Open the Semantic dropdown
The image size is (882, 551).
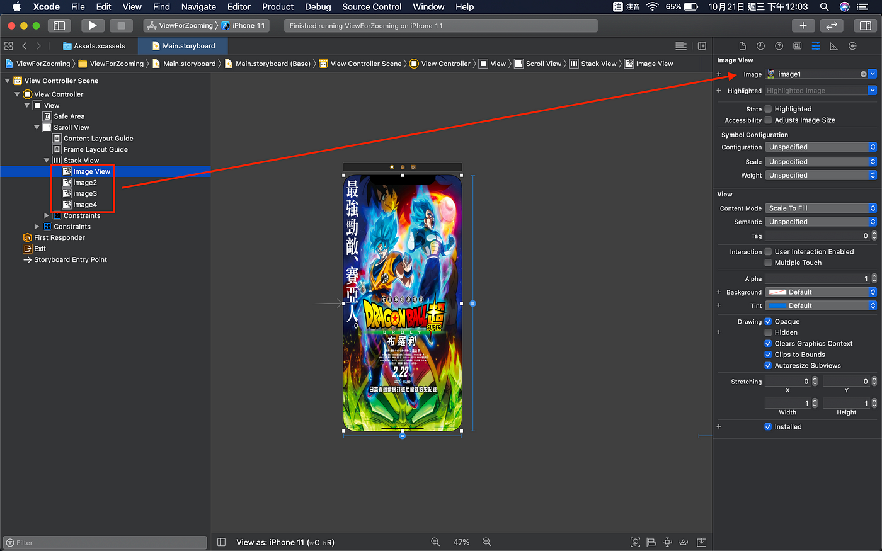(x=821, y=222)
